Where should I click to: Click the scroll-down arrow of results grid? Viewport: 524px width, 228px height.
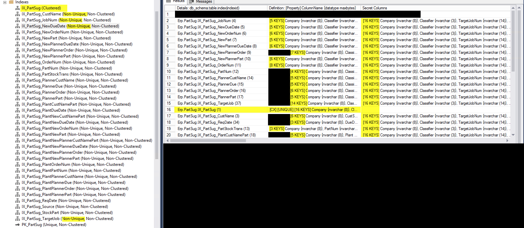[513, 135]
